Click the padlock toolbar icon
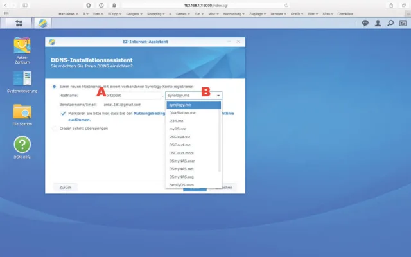Image resolution: width=411 pixels, height=257 pixels. coord(114,5)
